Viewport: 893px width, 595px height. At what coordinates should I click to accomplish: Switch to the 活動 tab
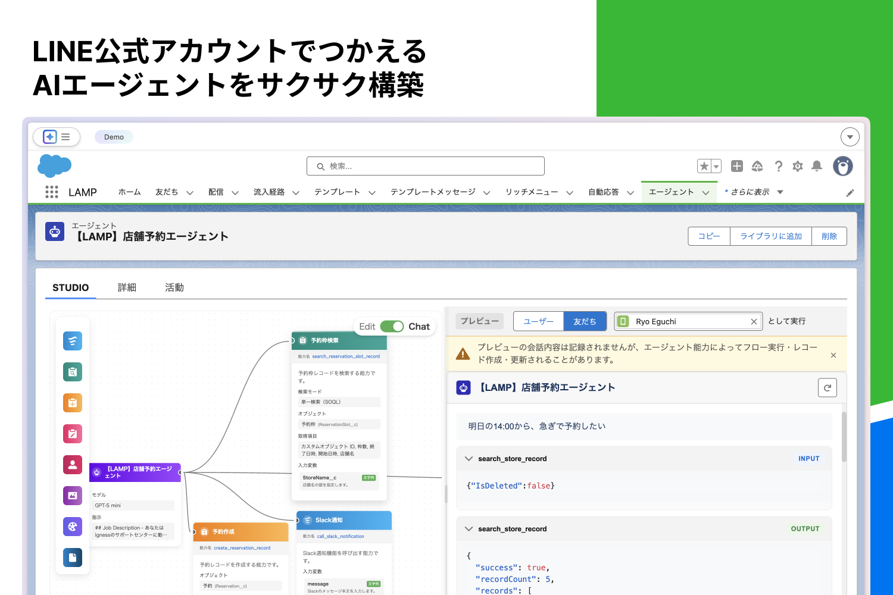pyautogui.click(x=174, y=288)
